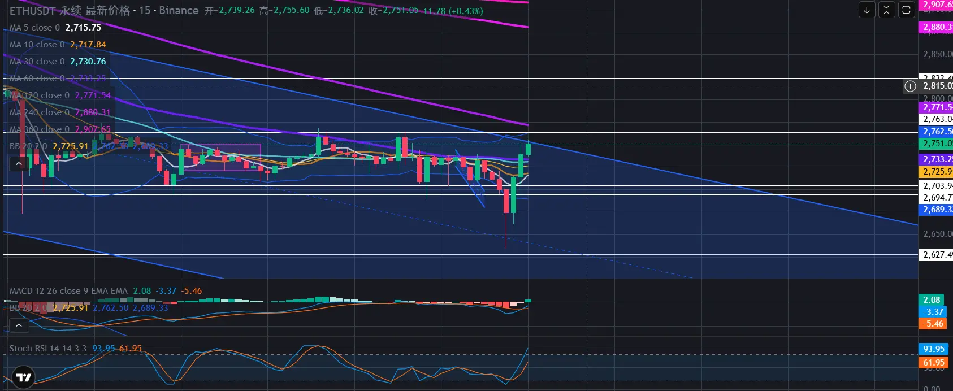This screenshot has height=391, width=953.
Task: Collapse the main chart indicator legend chevron
Action: (19, 164)
